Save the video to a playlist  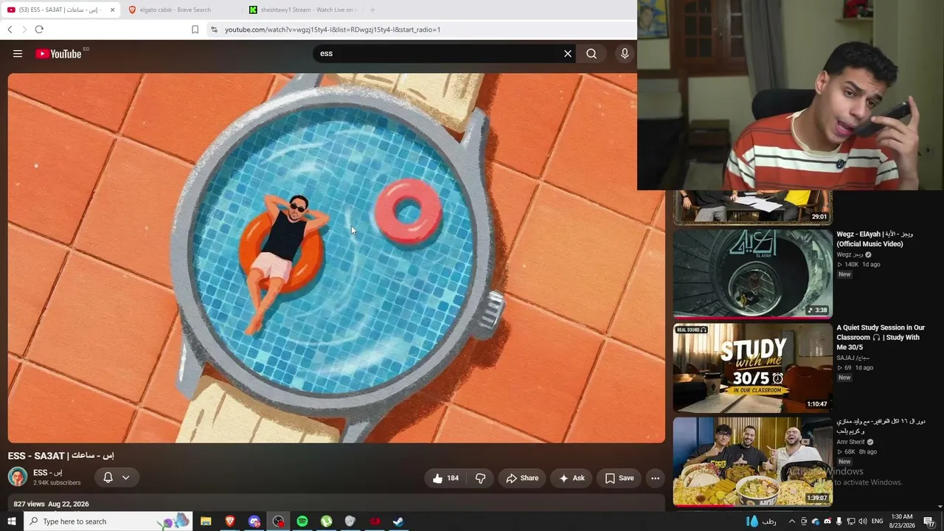point(619,478)
